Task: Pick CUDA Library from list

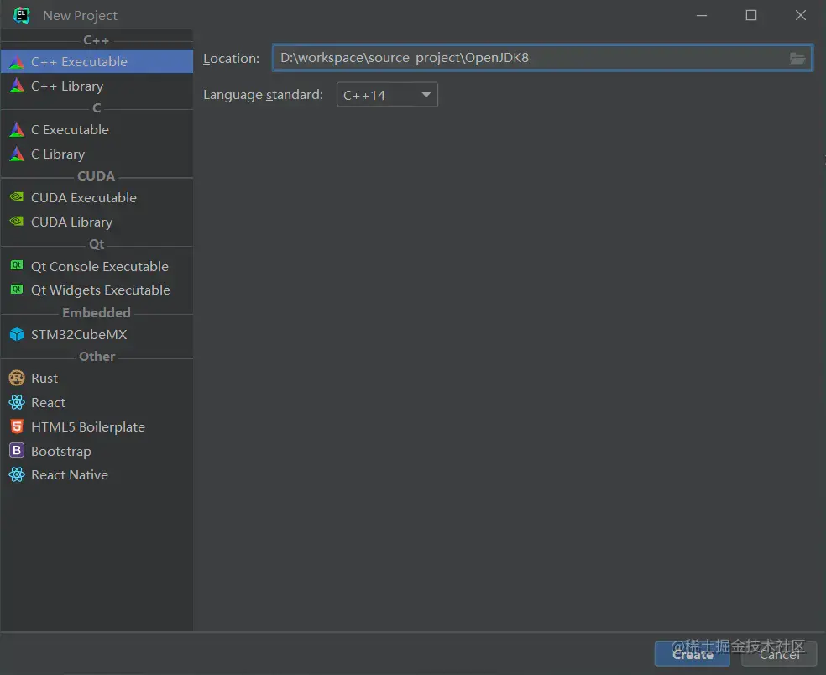Action: (x=97, y=222)
